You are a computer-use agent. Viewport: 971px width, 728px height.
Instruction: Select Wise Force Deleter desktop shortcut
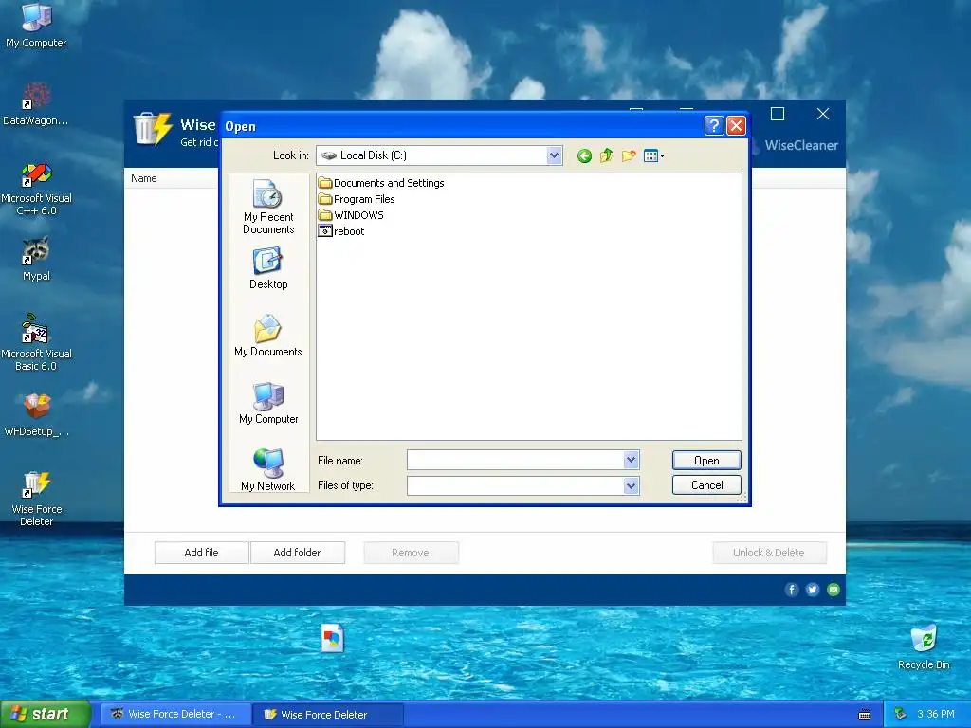click(36, 499)
